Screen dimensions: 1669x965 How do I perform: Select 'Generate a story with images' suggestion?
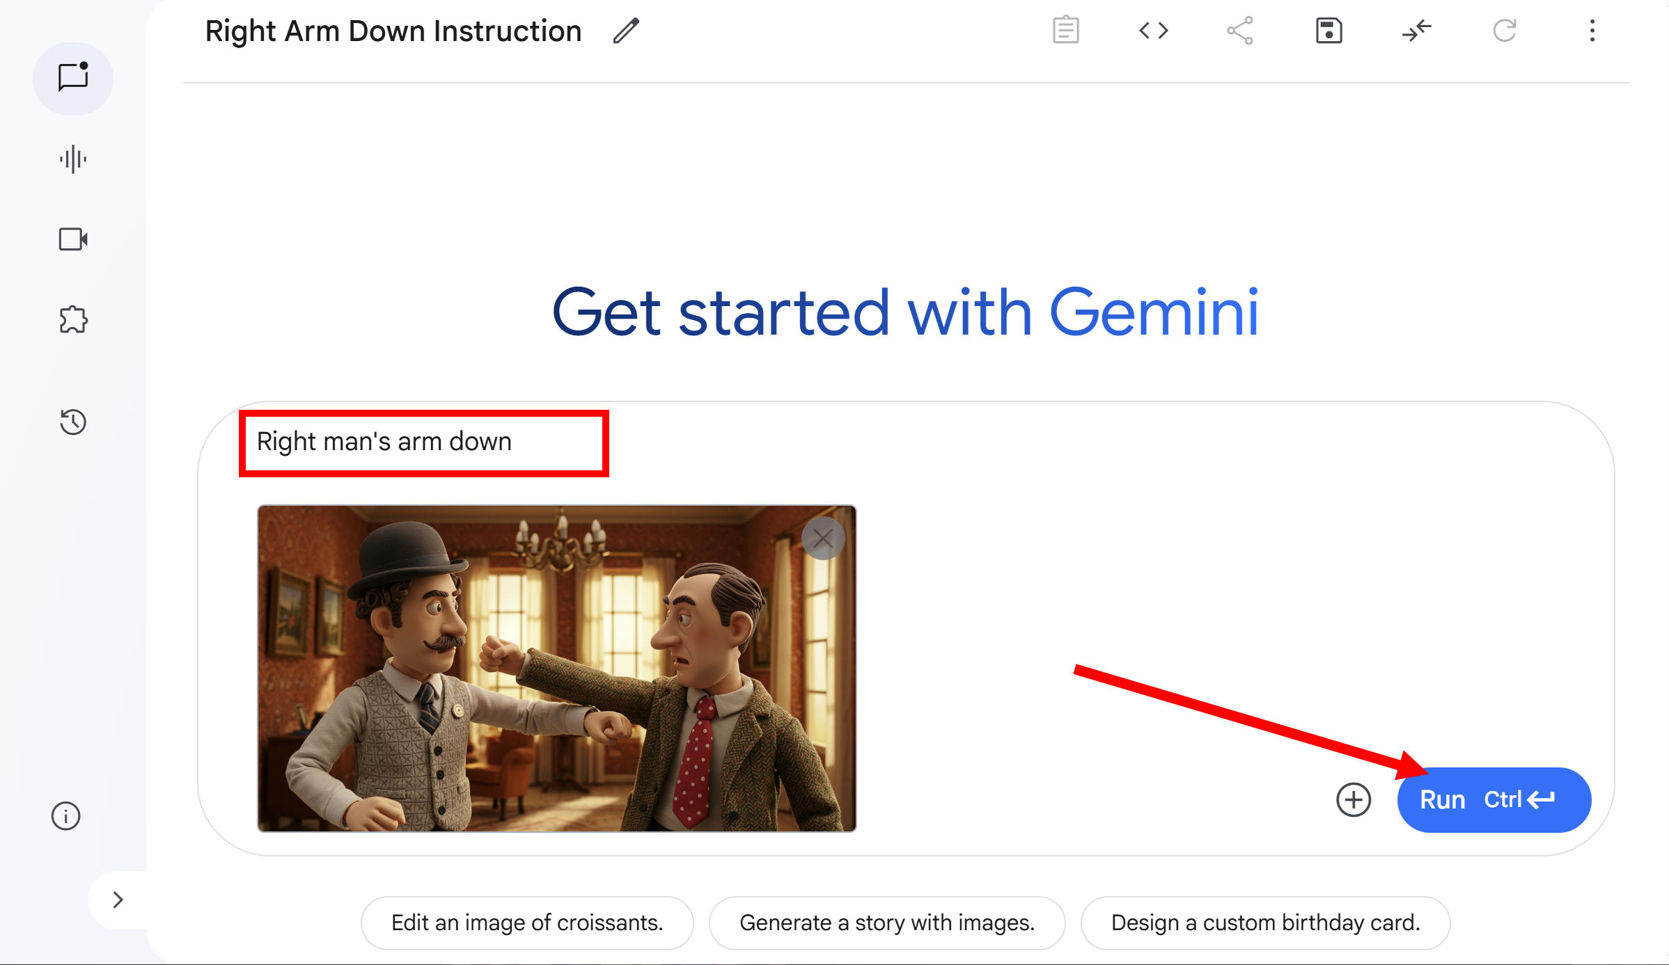[x=886, y=923]
